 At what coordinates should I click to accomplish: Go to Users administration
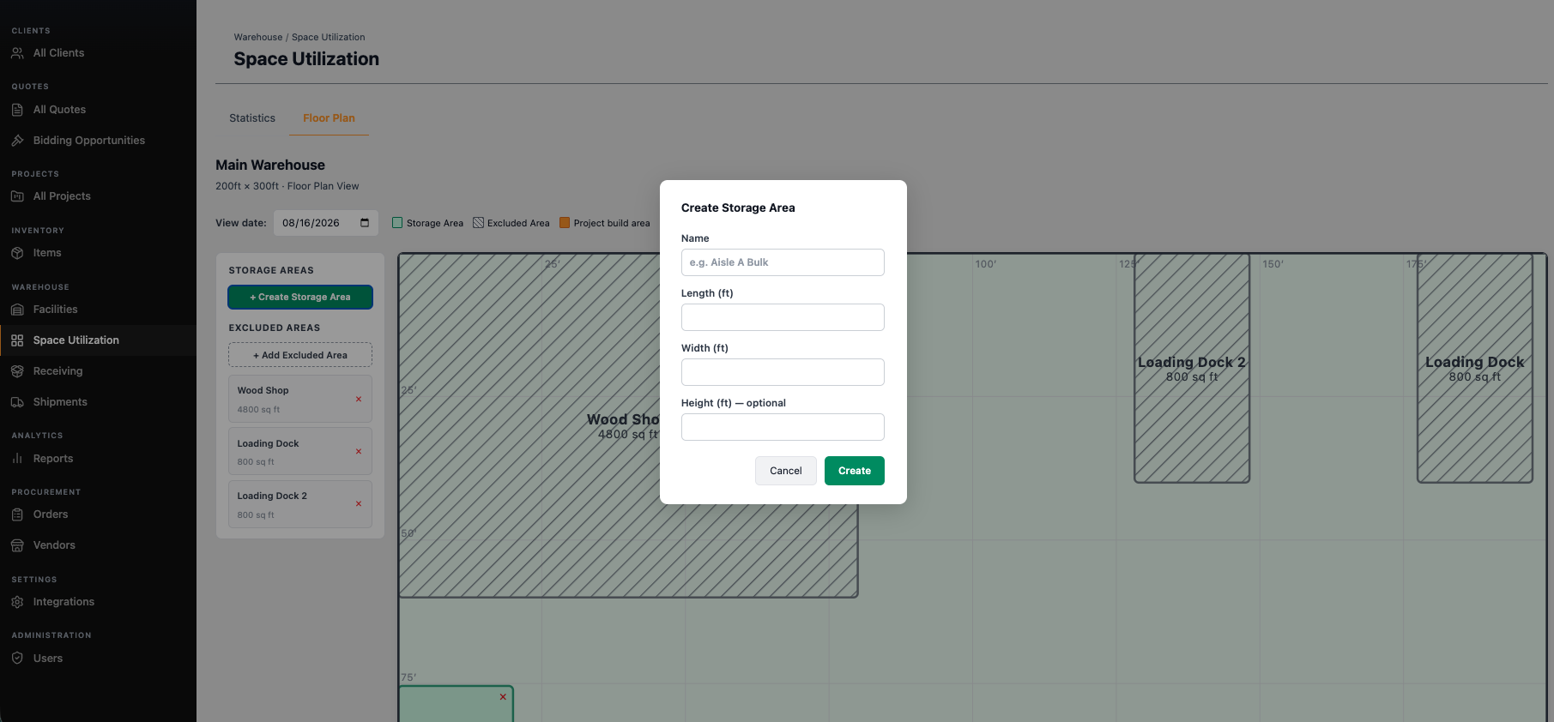click(x=48, y=659)
